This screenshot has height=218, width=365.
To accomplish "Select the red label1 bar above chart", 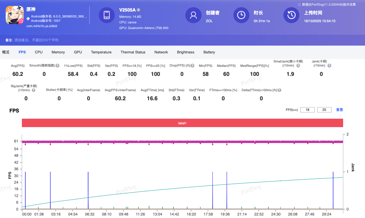I will point(182,123).
